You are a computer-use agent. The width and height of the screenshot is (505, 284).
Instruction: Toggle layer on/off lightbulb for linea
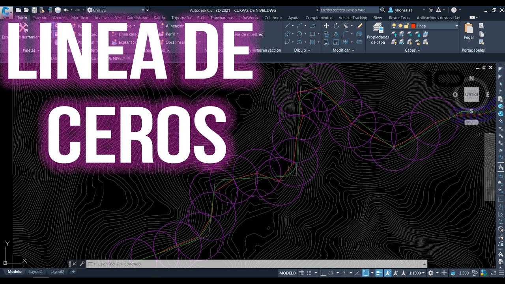(393, 26)
